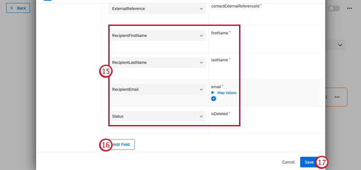Viewport: 361px width, 170px height.
Task: Cancel the field mapping dialog
Action: coord(288,162)
